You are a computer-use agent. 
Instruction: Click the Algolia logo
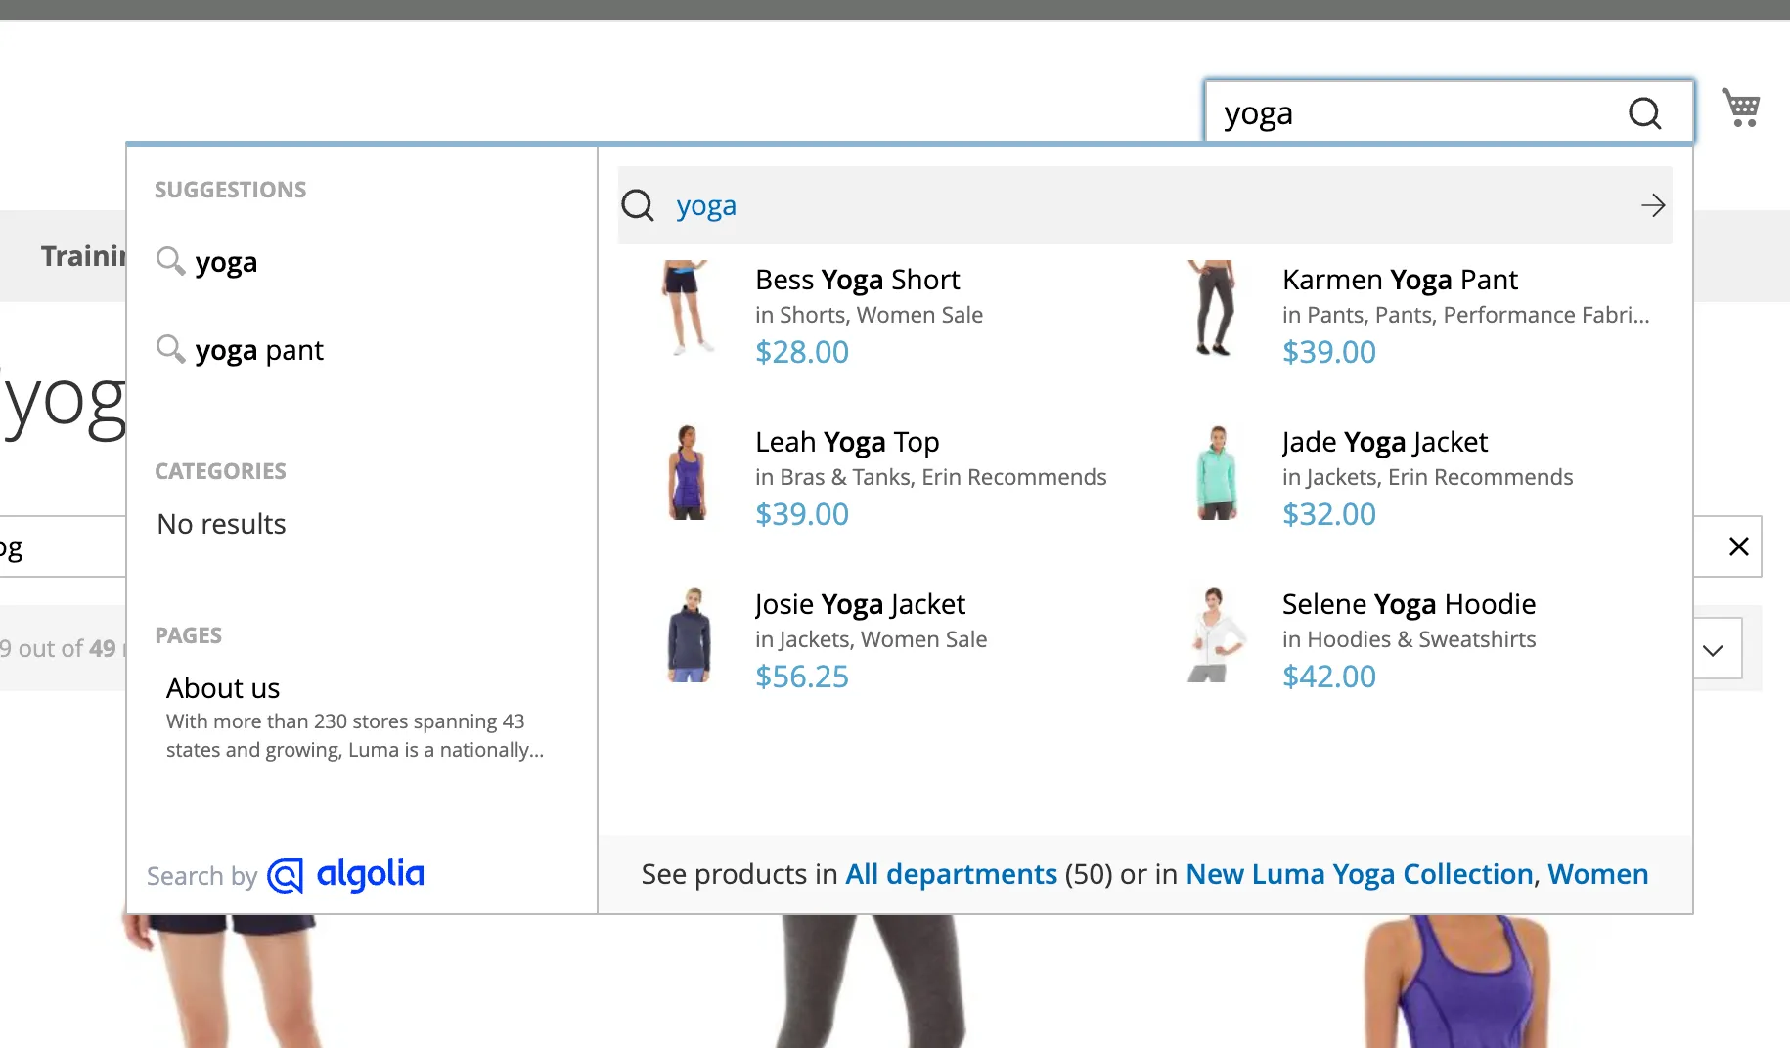[x=344, y=875]
